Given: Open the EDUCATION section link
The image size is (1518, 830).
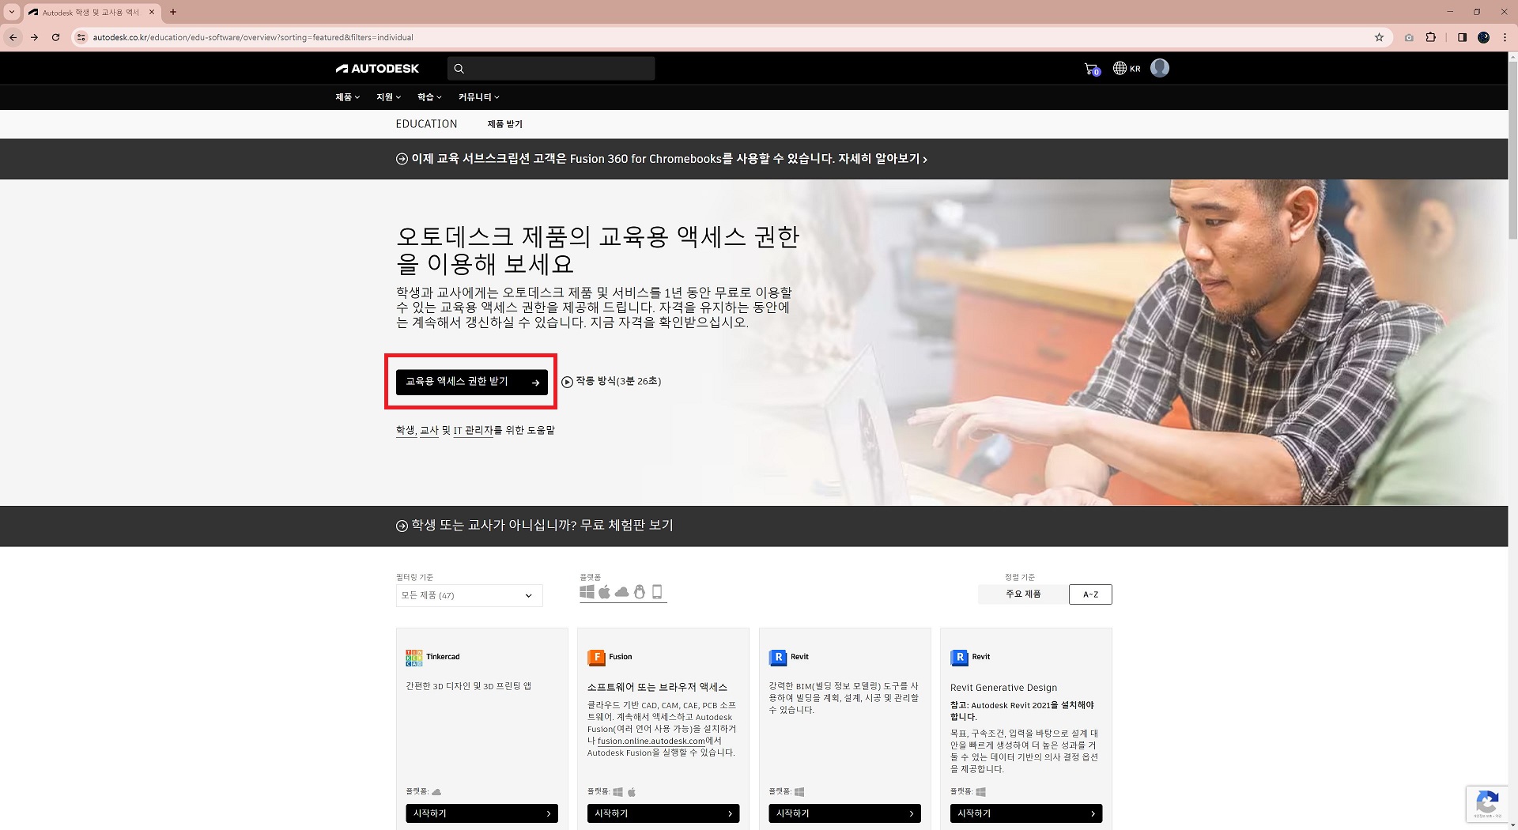Looking at the screenshot, I should point(426,124).
